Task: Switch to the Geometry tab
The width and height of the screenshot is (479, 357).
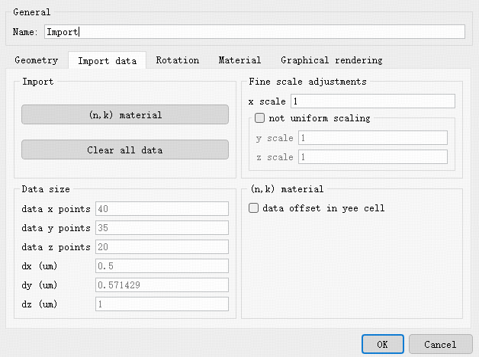Action: pos(36,60)
